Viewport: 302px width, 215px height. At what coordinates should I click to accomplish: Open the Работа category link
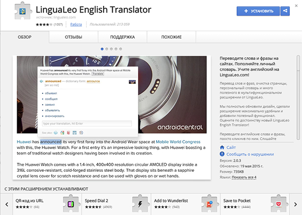click(x=77, y=24)
